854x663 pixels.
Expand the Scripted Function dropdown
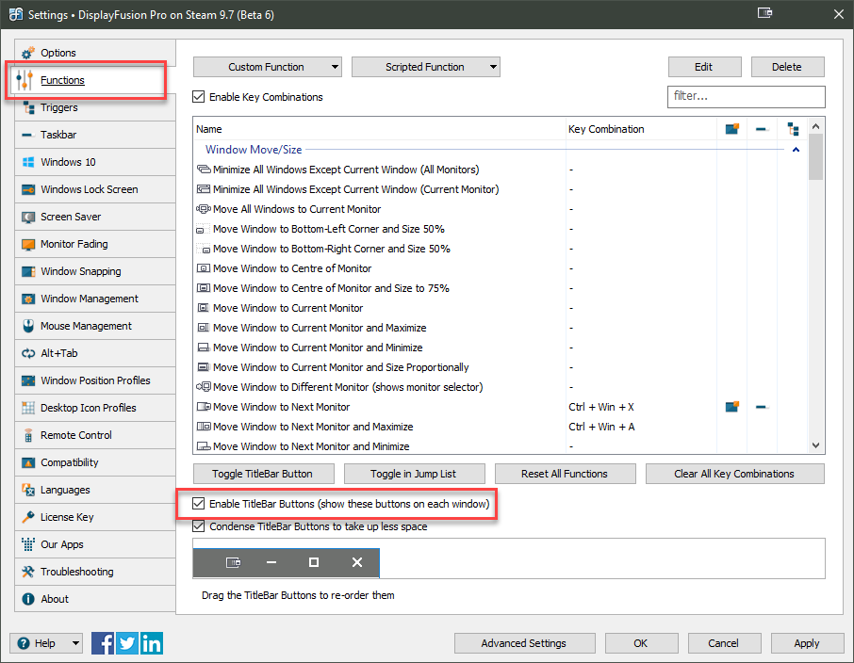pyautogui.click(x=425, y=67)
